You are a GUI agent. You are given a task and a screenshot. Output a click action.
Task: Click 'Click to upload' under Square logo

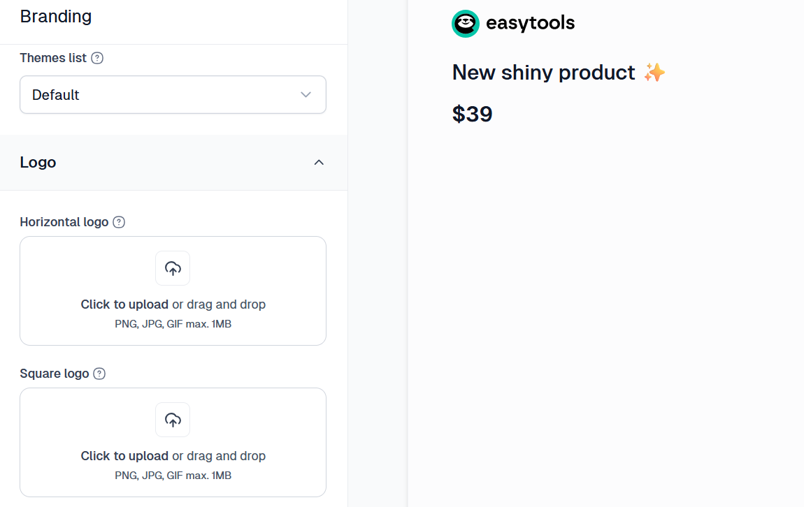(x=124, y=456)
